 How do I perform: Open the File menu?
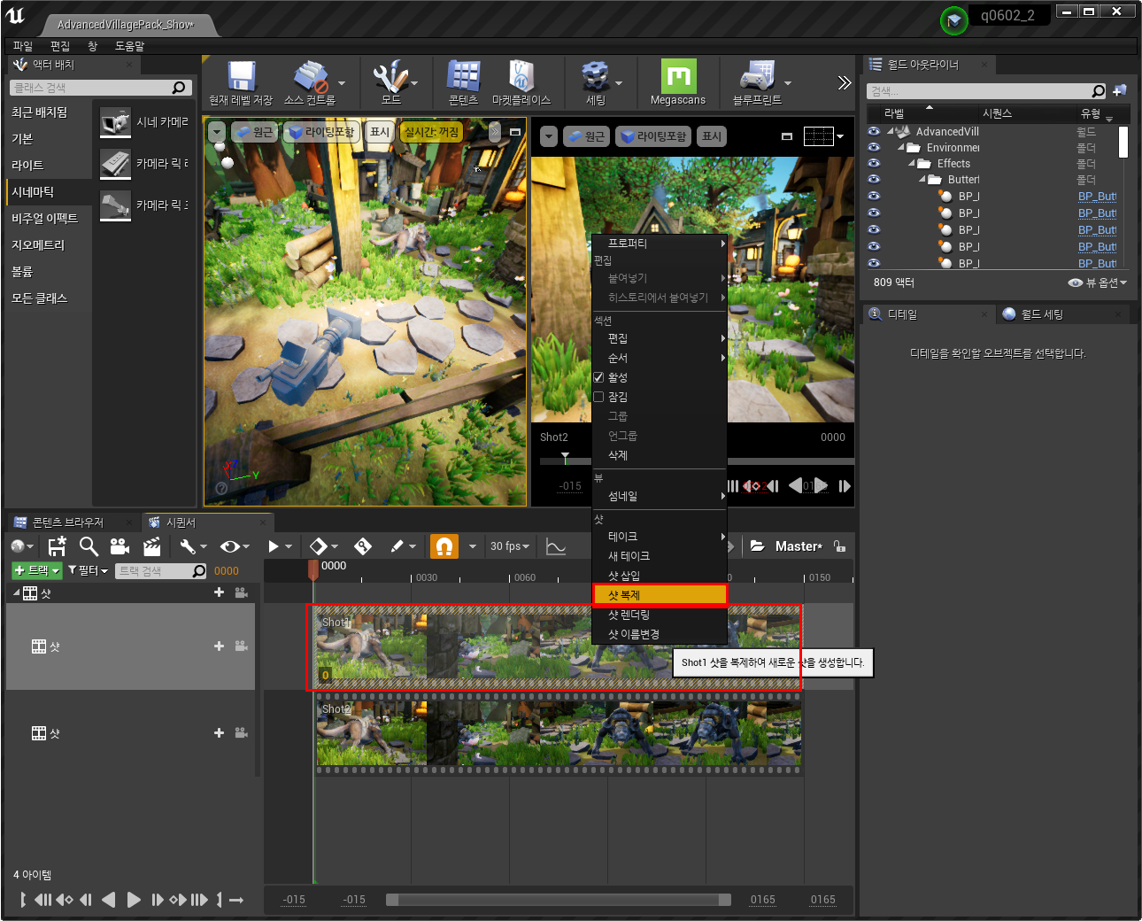click(23, 46)
